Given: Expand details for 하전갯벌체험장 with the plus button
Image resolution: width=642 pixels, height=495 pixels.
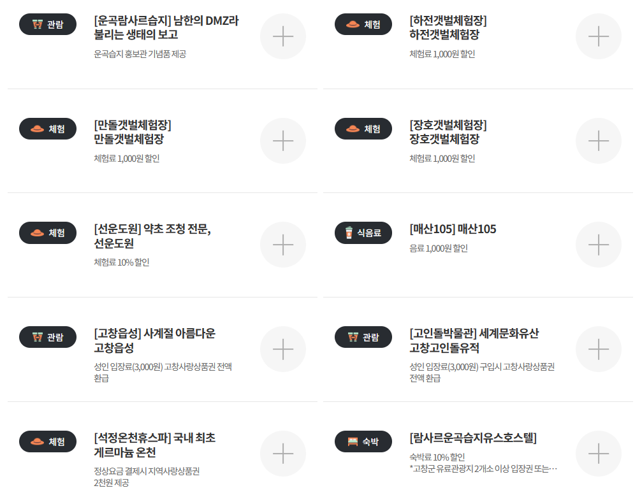Looking at the screenshot, I should click(x=598, y=36).
